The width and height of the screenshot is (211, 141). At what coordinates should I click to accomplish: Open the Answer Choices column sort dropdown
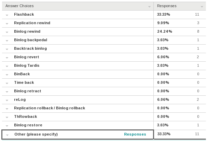pyautogui.click(x=149, y=6)
